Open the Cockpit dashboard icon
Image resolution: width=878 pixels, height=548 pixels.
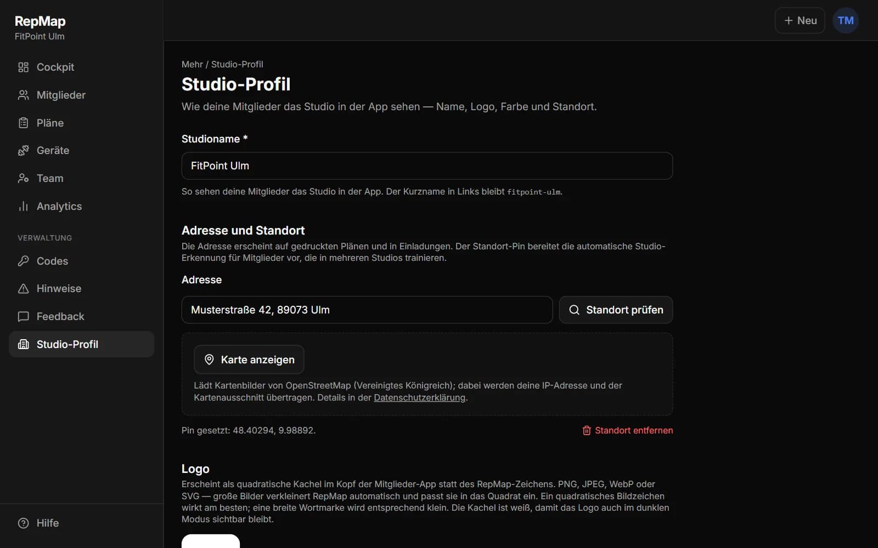(23, 67)
